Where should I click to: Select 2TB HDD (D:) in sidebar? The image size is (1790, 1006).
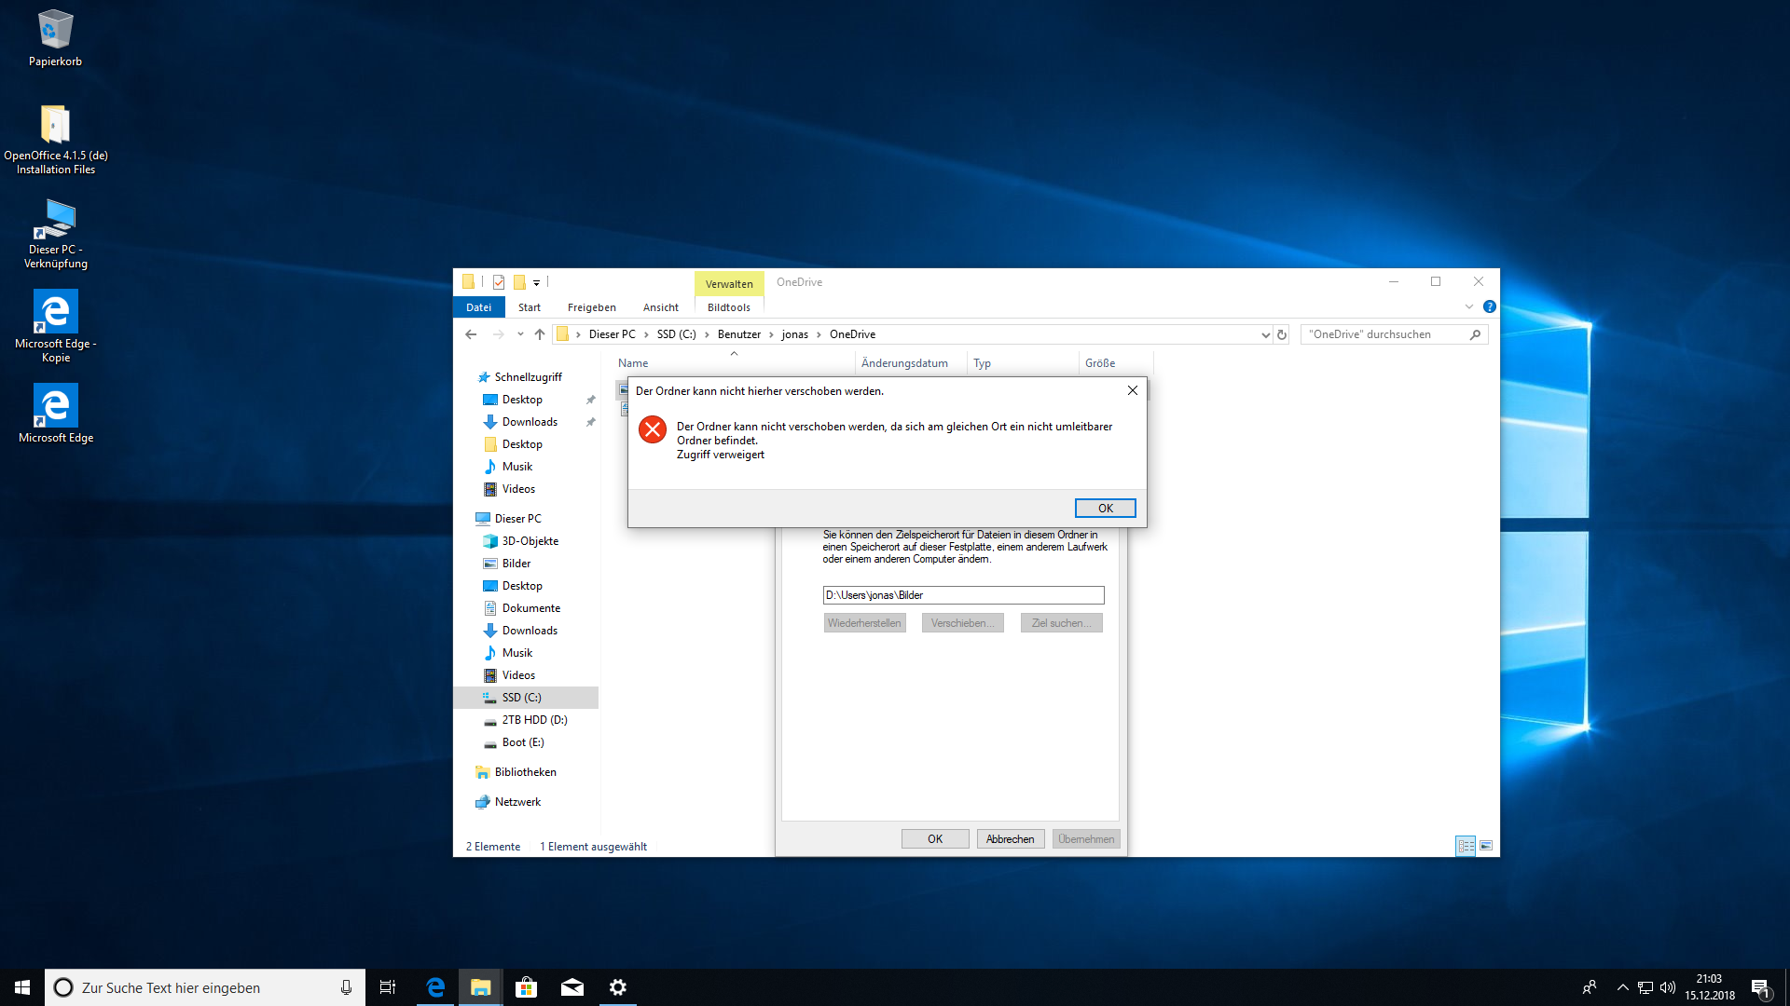[534, 720]
